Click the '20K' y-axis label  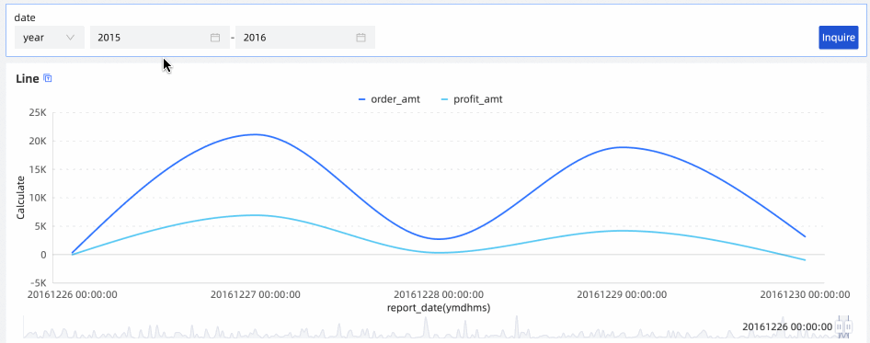coord(39,141)
